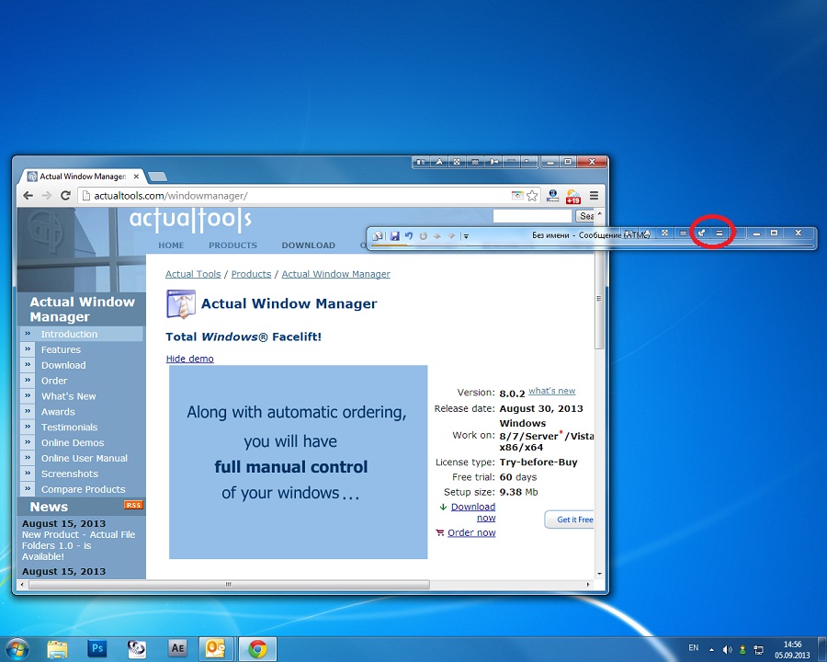Viewport: 827px width, 662px height.
Task: Open the Chrome hamburger menu
Action: point(594,196)
